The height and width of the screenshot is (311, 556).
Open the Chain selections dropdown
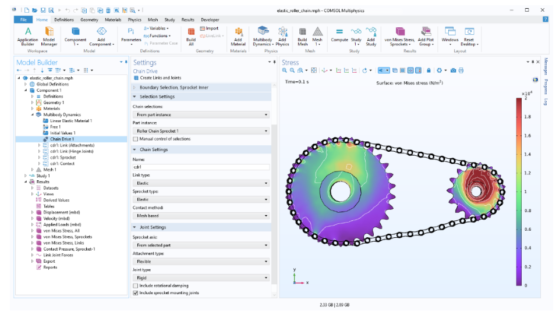(x=201, y=115)
